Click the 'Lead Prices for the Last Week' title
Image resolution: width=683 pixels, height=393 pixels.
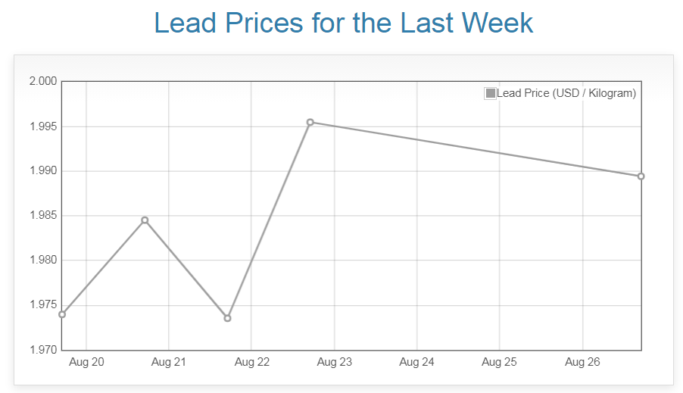[344, 23]
